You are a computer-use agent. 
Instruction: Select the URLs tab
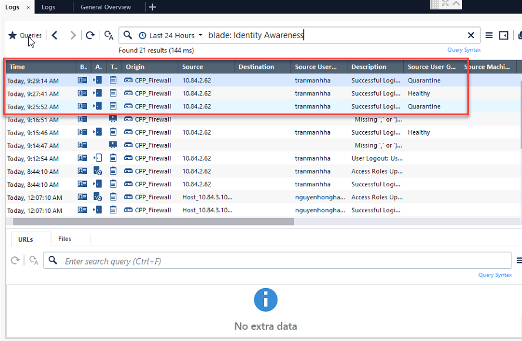pyautogui.click(x=25, y=239)
